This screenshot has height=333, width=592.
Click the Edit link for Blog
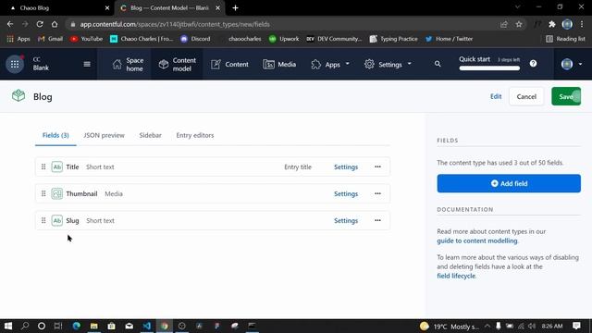coord(496,96)
